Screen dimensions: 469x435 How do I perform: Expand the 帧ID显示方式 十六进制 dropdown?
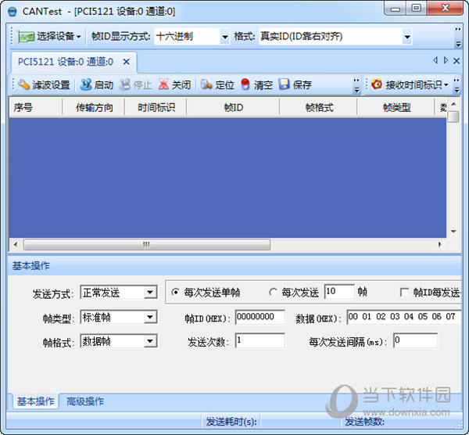[x=225, y=37]
